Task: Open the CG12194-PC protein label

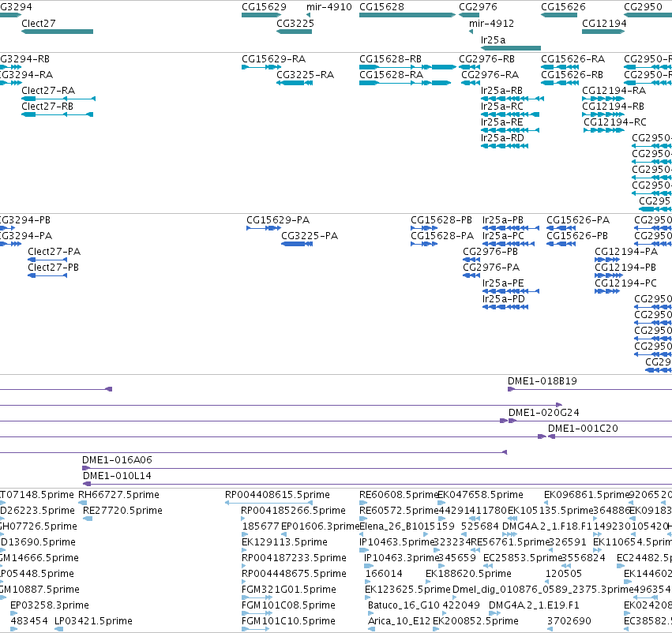Action: pyautogui.click(x=625, y=283)
